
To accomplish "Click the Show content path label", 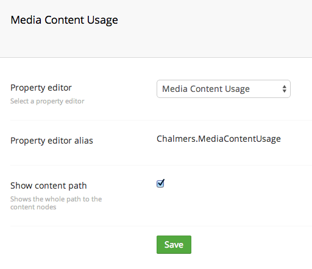I will [x=49, y=186].
